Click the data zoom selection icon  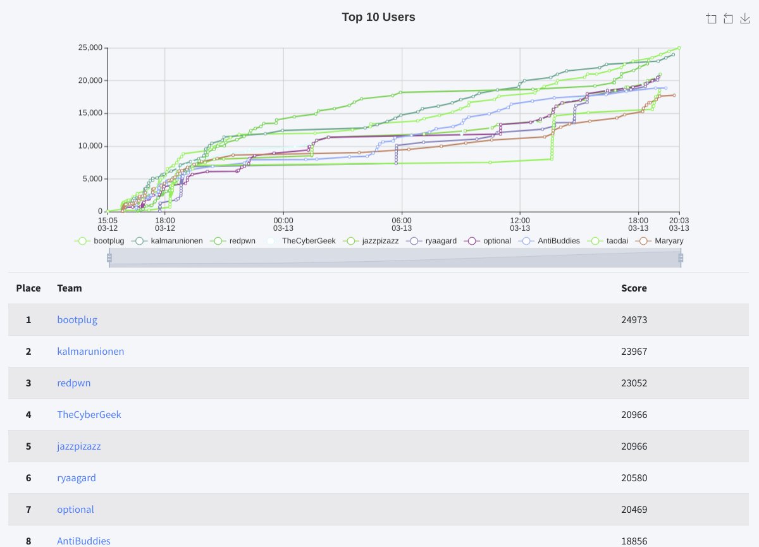coord(712,18)
